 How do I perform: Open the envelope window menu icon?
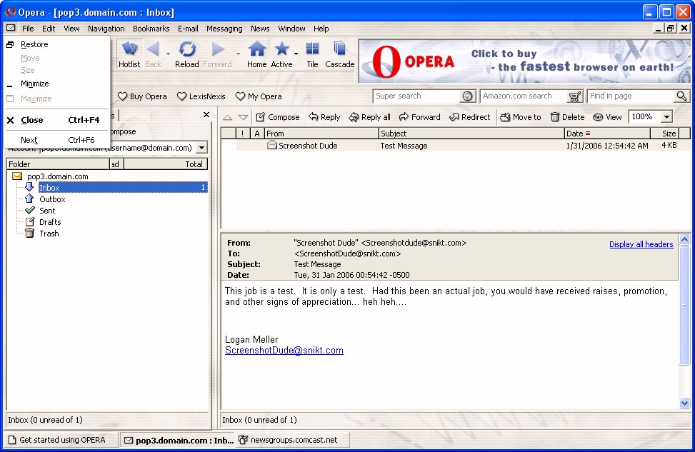[x=11, y=28]
